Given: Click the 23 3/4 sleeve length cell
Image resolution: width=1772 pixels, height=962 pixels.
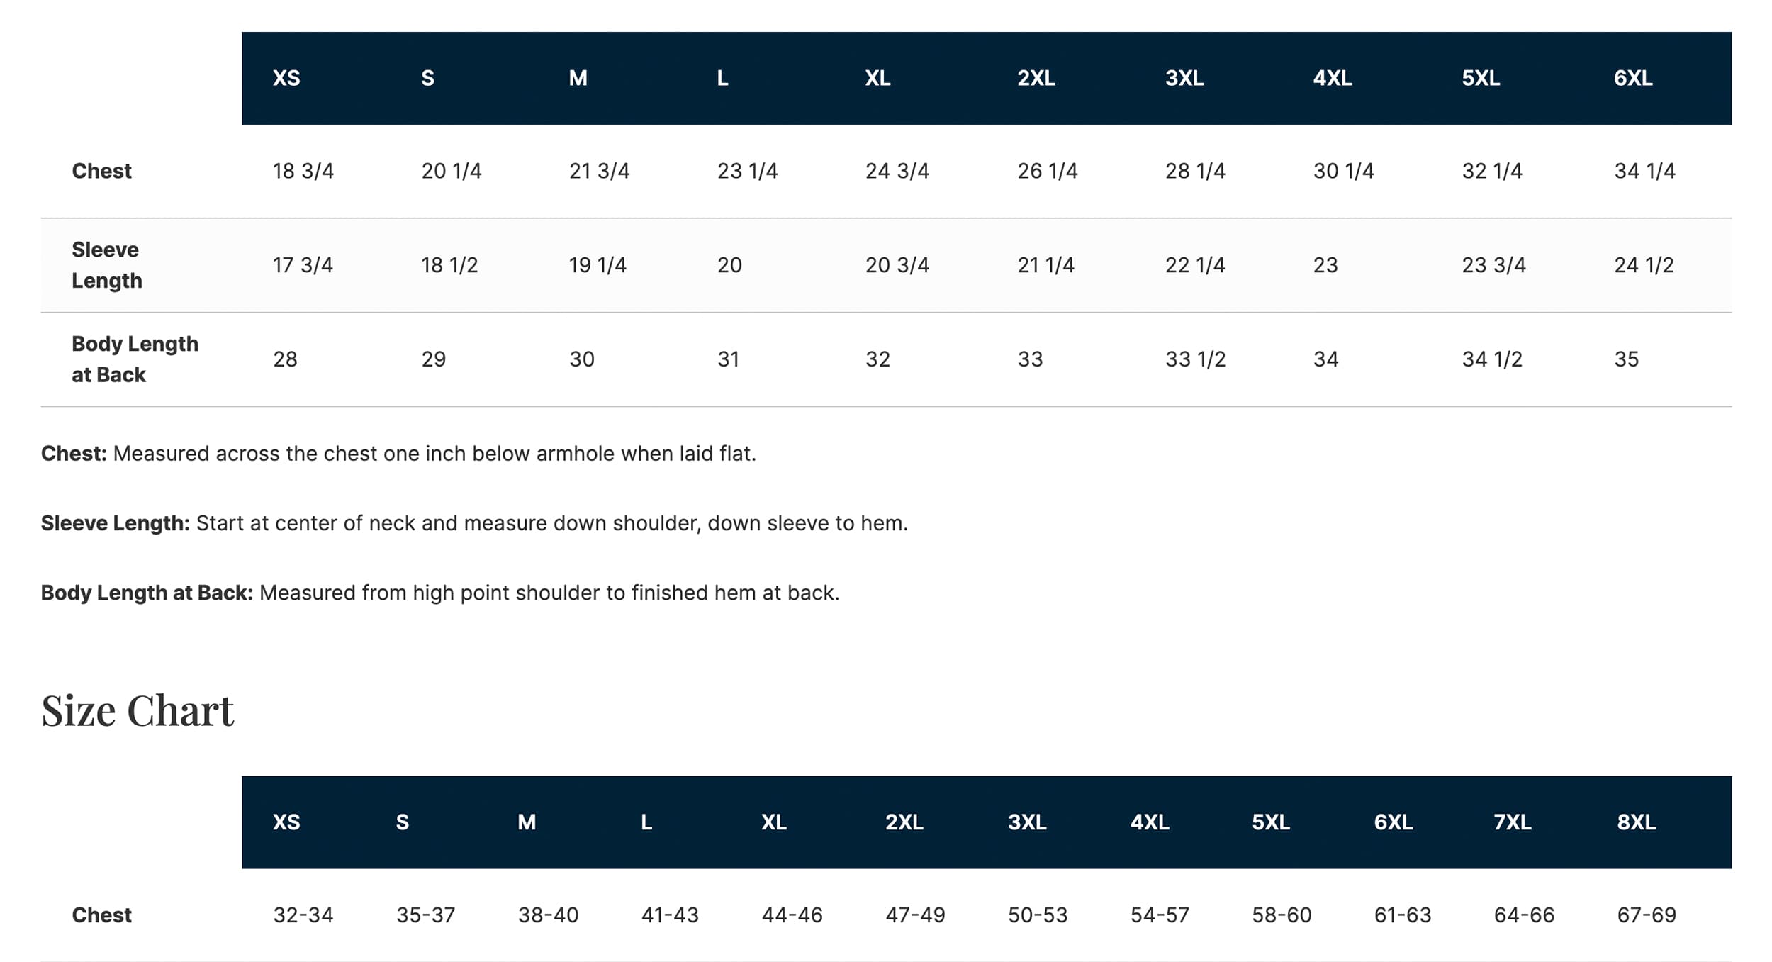Looking at the screenshot, I should [x=1493, y=265].
